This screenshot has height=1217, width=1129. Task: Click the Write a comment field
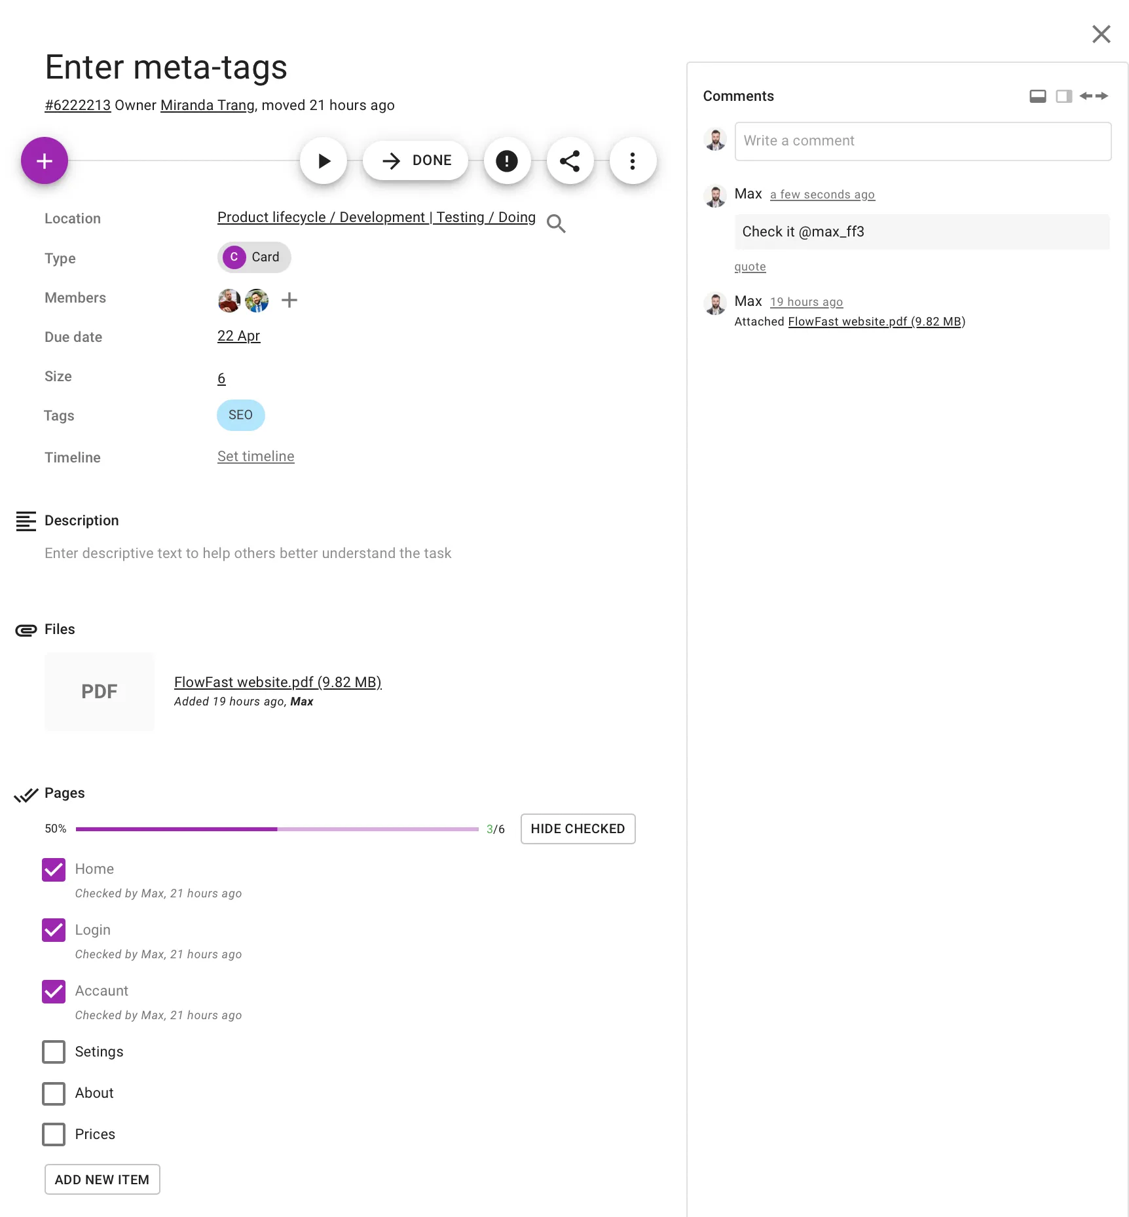click(x=923, y=141)
